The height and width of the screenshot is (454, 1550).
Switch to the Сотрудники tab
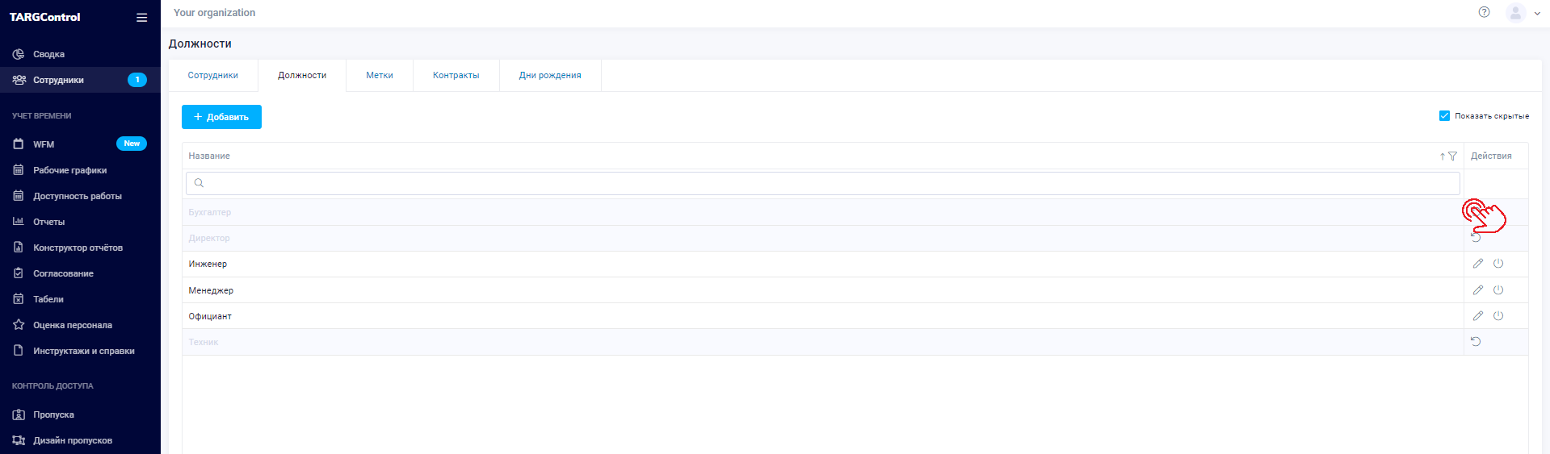point(213,75)
